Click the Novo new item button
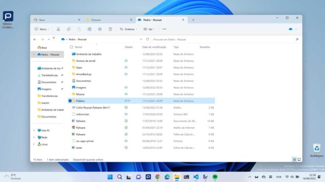Viewport: 325px width, 182px height. [x=41, y=29]
